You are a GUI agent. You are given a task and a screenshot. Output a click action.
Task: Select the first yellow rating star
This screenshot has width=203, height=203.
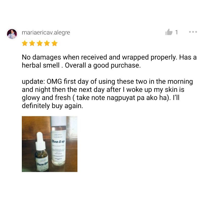coord(25,43)
